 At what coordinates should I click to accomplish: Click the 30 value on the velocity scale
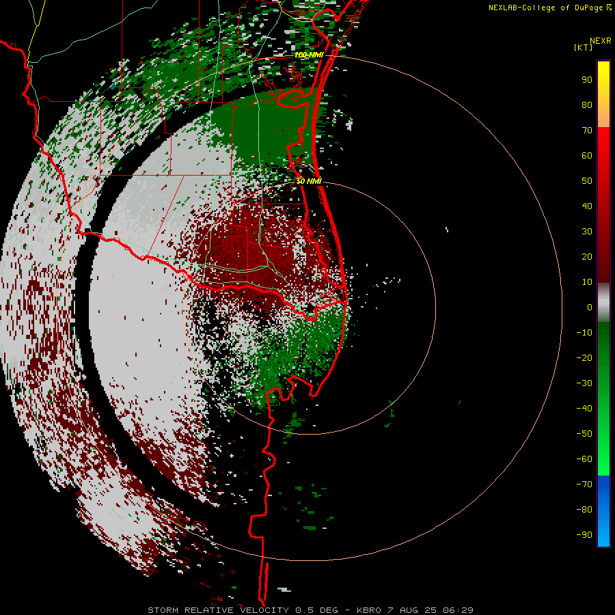point(587,232)
